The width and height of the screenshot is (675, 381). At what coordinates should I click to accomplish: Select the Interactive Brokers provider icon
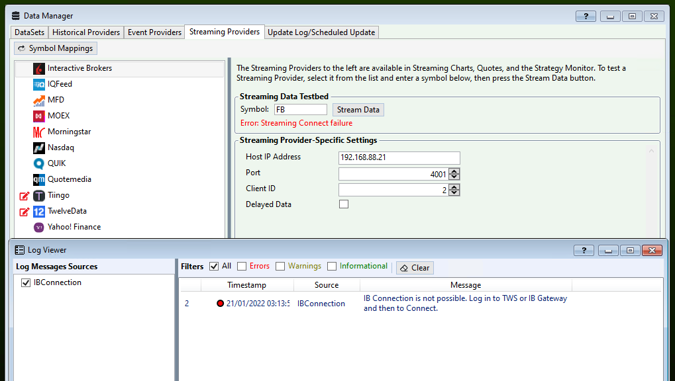pyautogui.click(x=38, y=68)
